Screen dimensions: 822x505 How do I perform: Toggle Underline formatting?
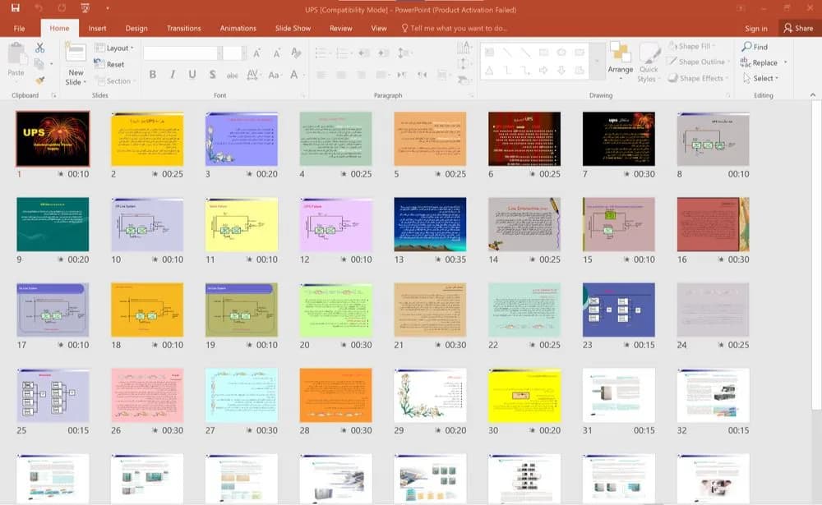tap(192, 75)
